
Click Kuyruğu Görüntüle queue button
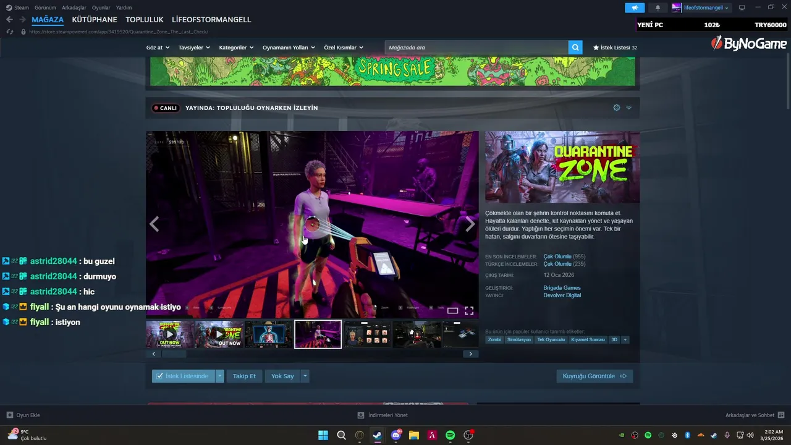pyautogui.click(x=594, y=376)
